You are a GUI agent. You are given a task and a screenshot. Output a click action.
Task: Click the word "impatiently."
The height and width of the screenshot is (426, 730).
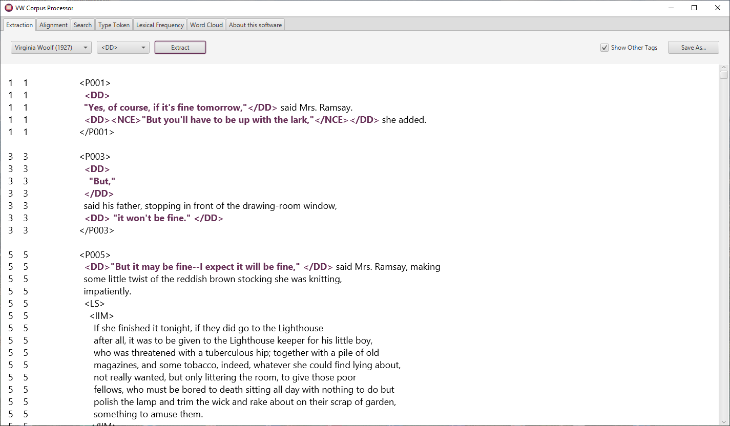coord(108,292)
